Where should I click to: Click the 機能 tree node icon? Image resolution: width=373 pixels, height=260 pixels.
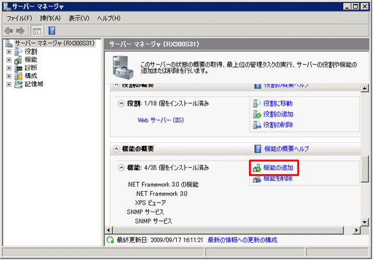coord(19,60)
